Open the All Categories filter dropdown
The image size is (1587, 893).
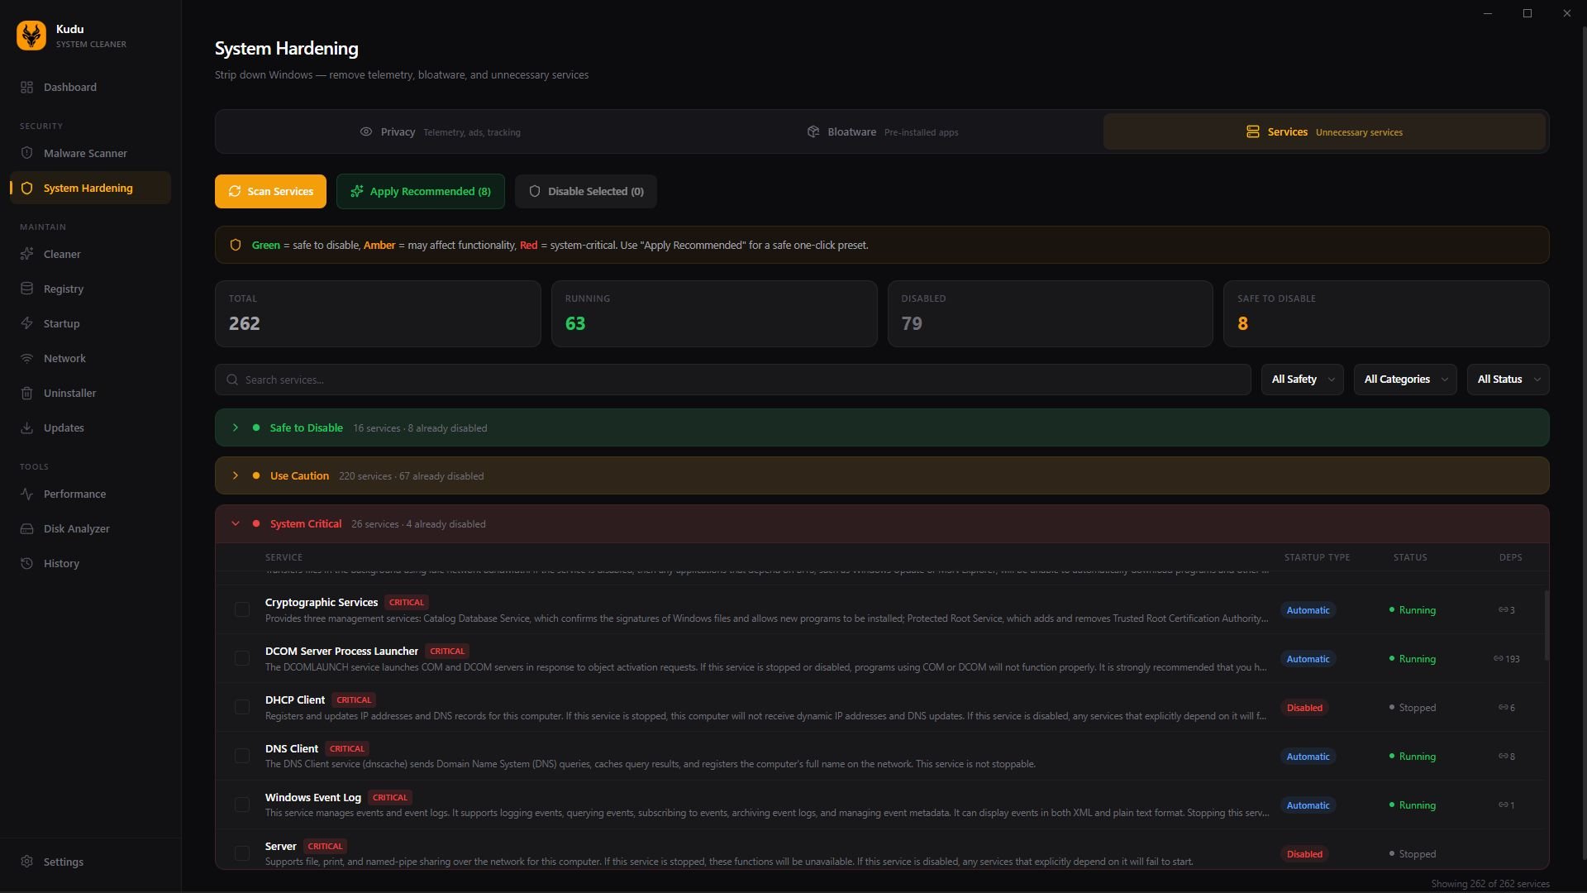point(1404,380)
